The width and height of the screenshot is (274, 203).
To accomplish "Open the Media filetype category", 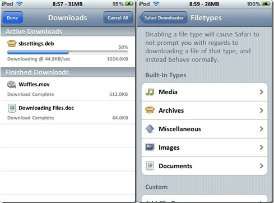I will (x=205, y=92).
